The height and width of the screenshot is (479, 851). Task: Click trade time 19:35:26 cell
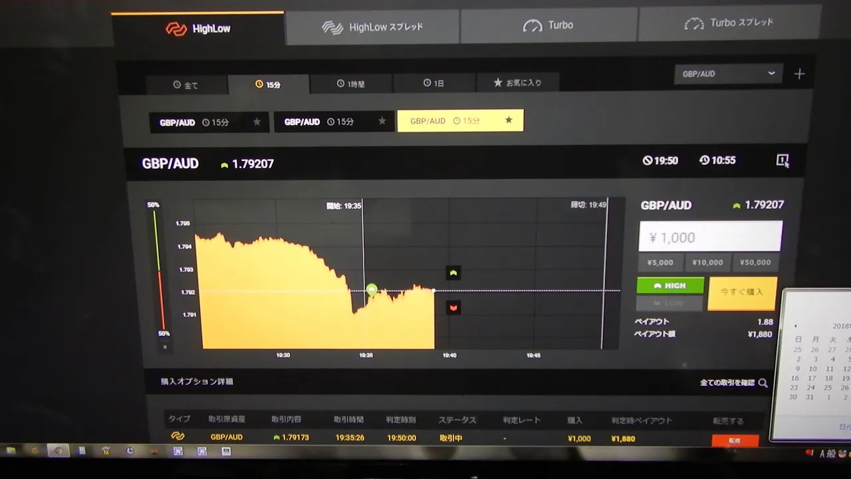[x=350, y=438]
